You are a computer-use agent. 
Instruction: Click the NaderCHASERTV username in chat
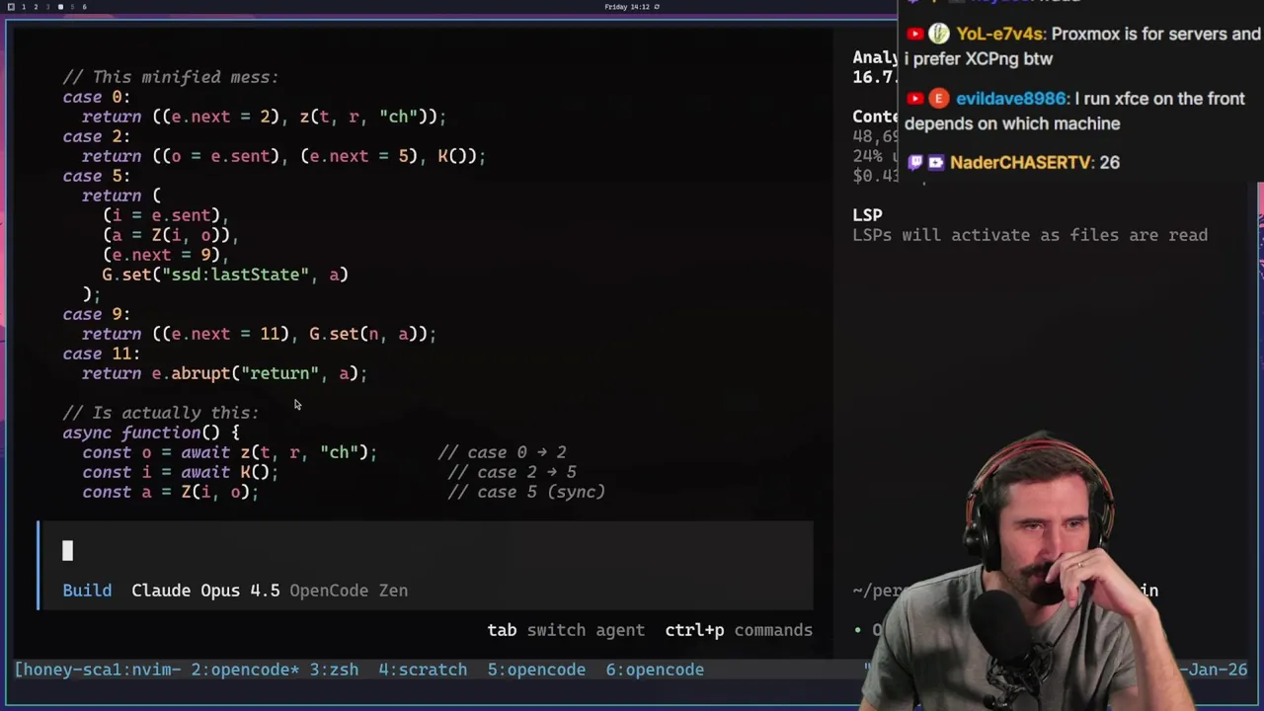click(x=1020, y=162)
